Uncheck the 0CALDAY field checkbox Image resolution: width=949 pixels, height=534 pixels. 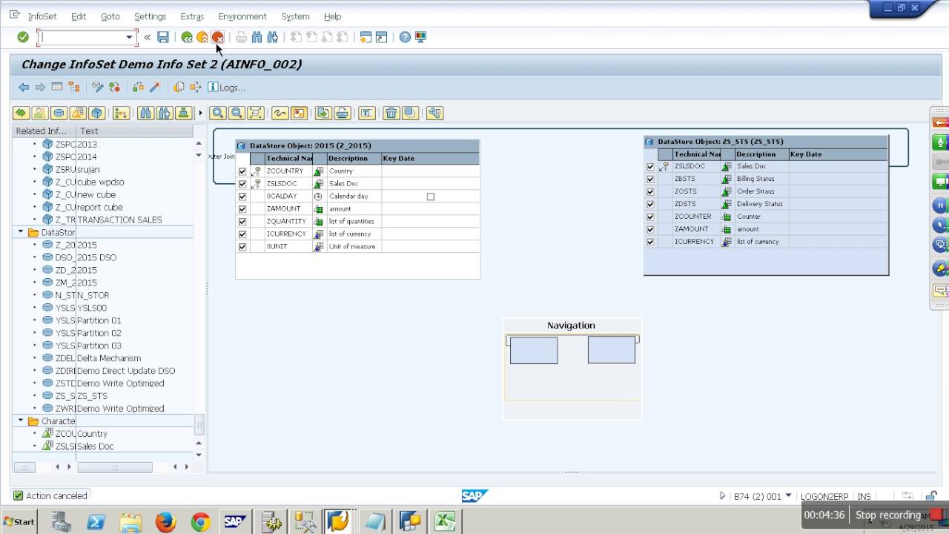click(x=242, y=197)
